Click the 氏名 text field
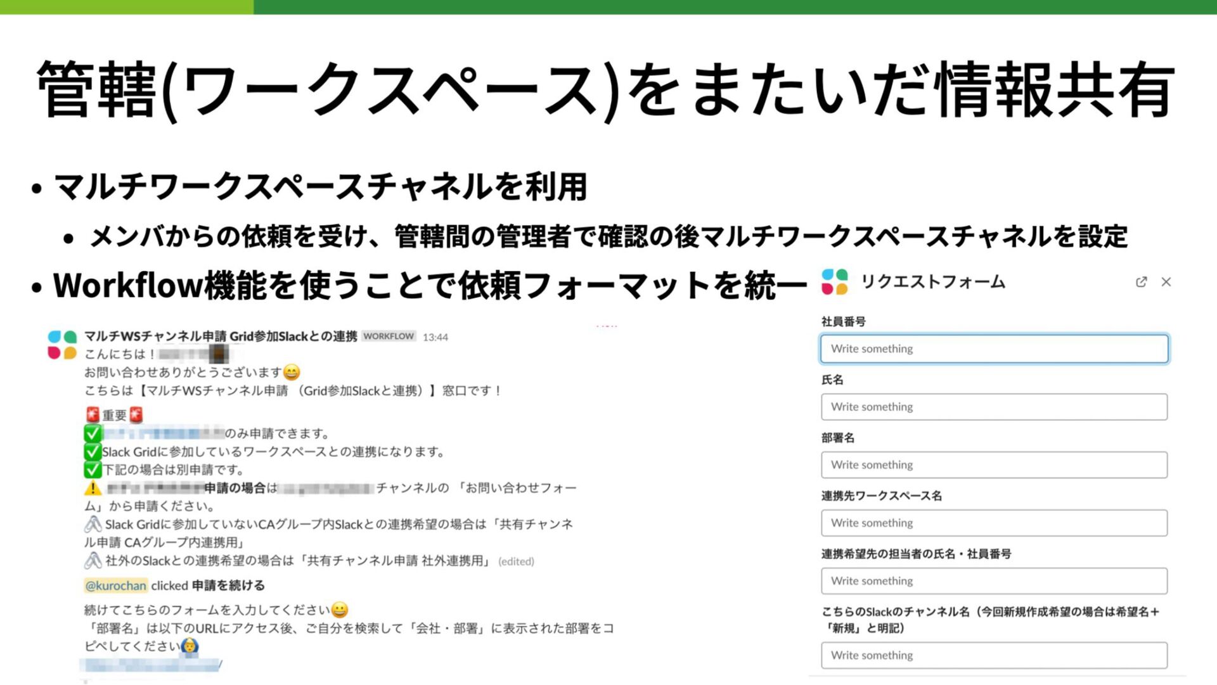Screen dimensions: 1217x685 pyautogui.click(x=994, y=407)
